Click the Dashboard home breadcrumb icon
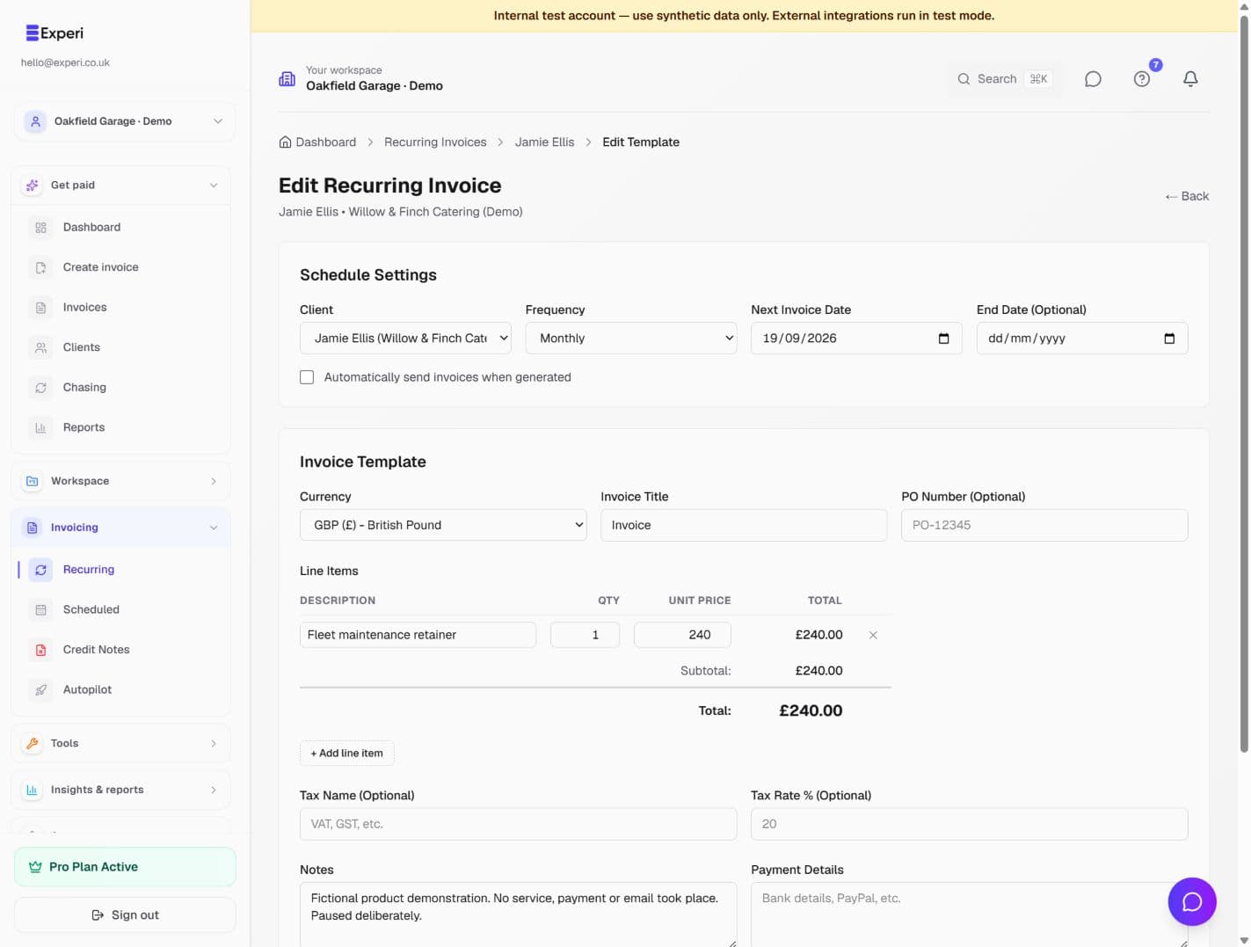1251x947 pixels. tap(285, 142)
